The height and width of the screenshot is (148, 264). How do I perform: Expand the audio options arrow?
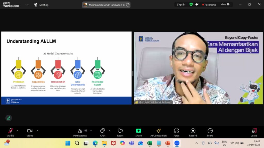[17, 131]
